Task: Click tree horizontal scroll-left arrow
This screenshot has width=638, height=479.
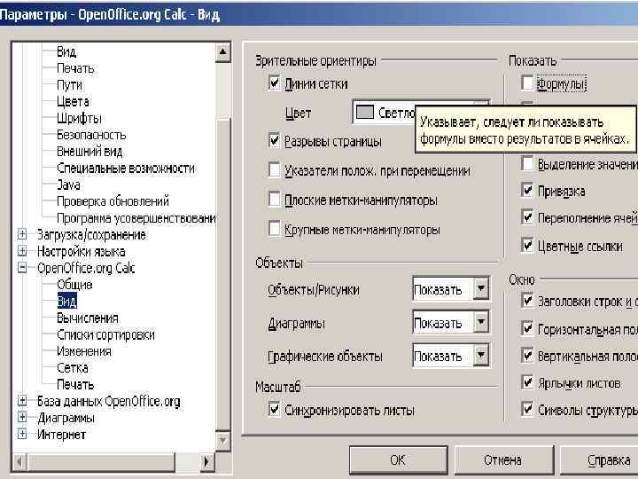Action: (x=19, y=461)
